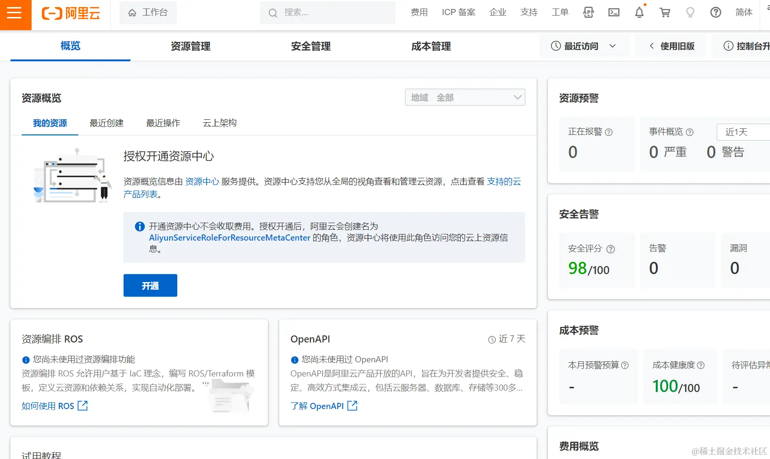Select the 最近创建 sub-tab
This screenshot has height=459, width=770.
[x=107, y=123]
